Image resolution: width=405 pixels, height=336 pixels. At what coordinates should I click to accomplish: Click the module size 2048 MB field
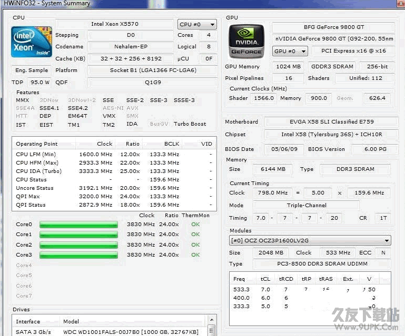point(271,253)
